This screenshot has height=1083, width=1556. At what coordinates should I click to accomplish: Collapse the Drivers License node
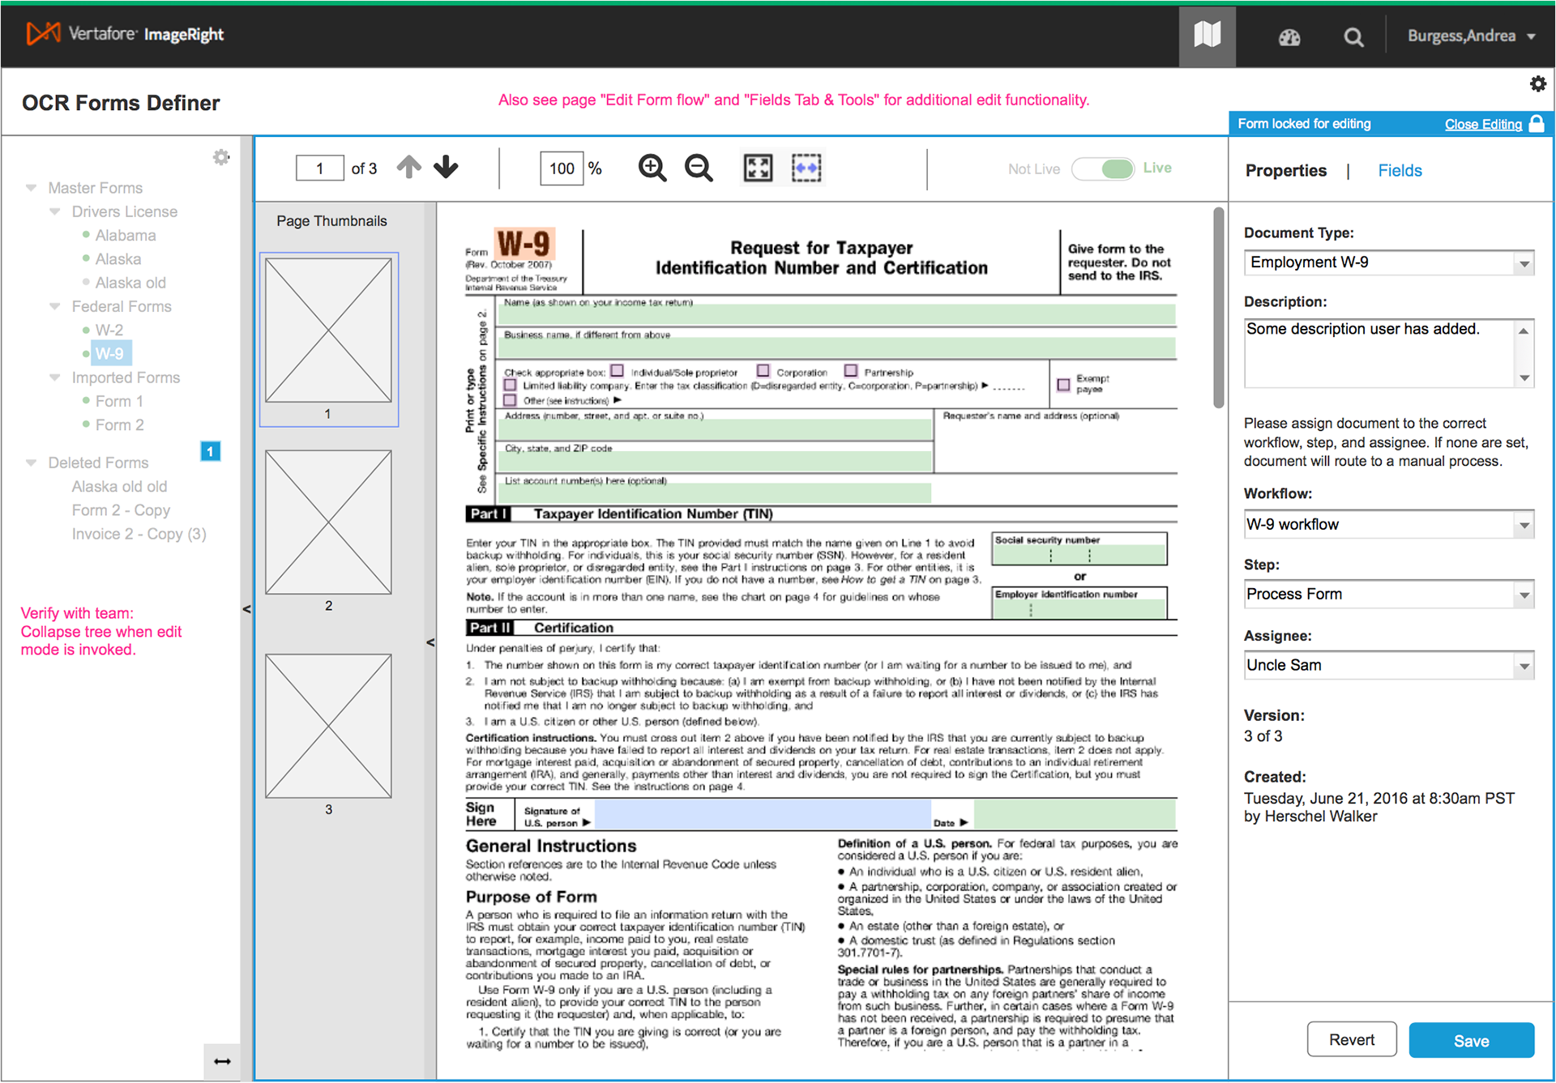point(54,211)
